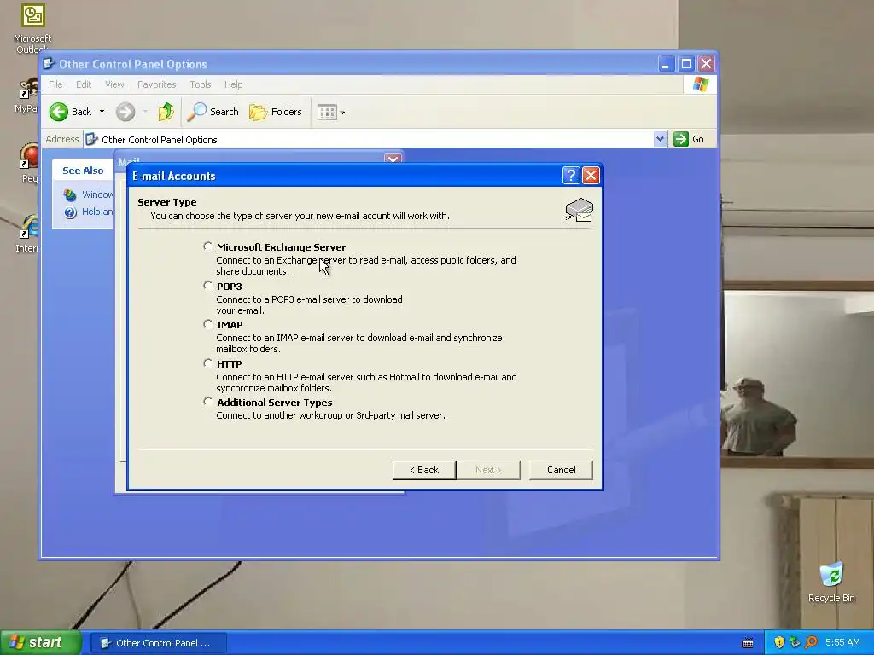Click the 5:55 AM clock
This screenshot has height=655, width=874.
point(842,642)
